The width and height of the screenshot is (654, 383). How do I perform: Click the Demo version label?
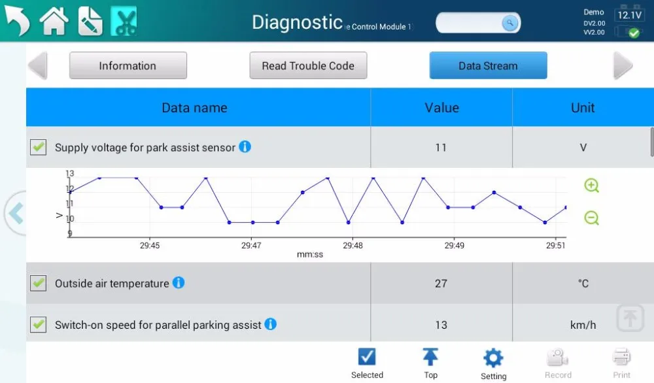(594, 12)
